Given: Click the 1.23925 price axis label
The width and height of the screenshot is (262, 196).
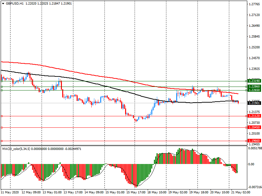Looking at the screenshot, I should coord(254,69).
